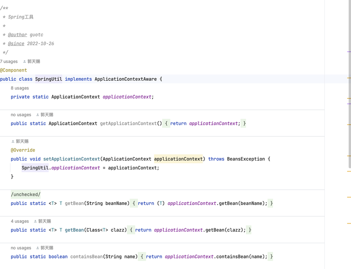351x269 pixels.
Task: Click the vertical scrollbar thumb
Action: coord(350,84)
